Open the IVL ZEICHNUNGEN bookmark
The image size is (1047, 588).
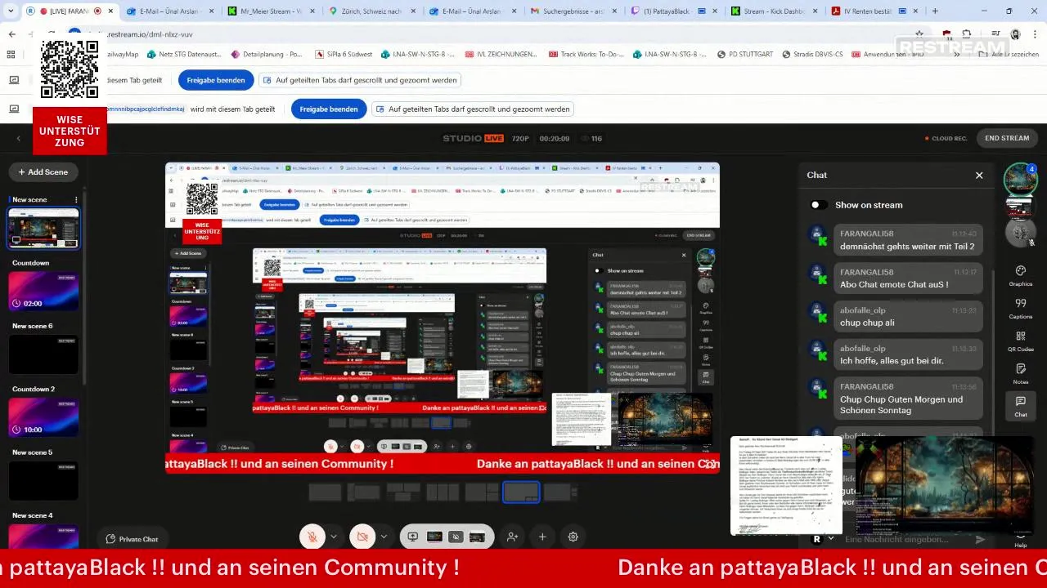501,54
